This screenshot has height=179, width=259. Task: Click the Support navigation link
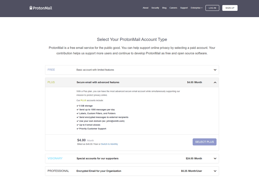coord(184,8)
